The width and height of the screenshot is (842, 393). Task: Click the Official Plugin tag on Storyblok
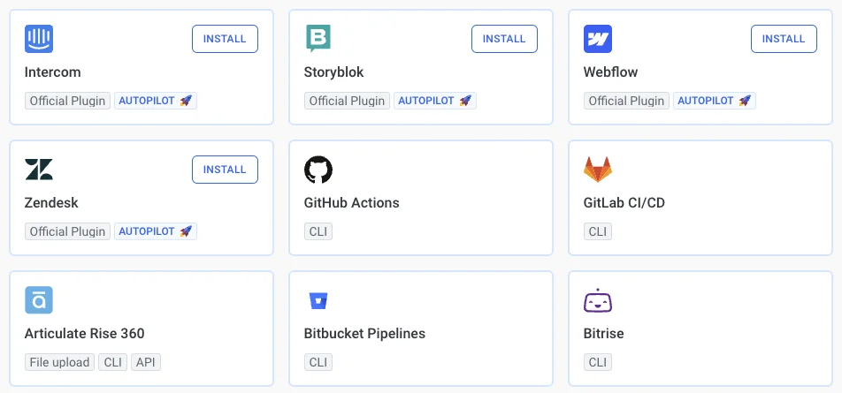(x=347, y=101)
